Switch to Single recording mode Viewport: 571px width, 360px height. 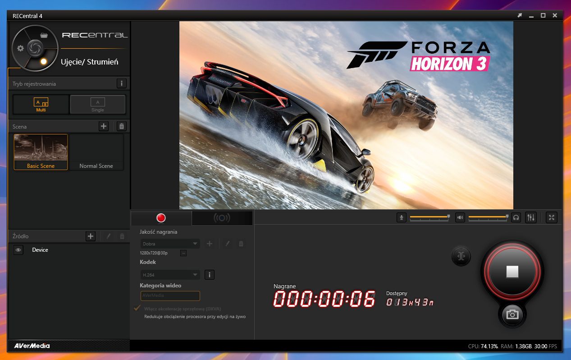click(x=97, y=104)
